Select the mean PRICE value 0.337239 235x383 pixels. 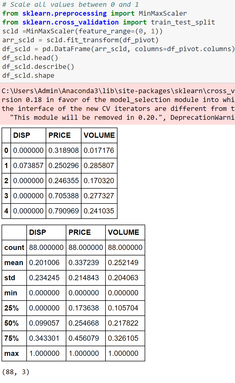84,262
